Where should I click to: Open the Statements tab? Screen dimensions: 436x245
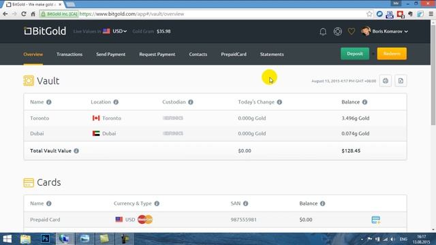pyautogui.click(x=272, y=54)
